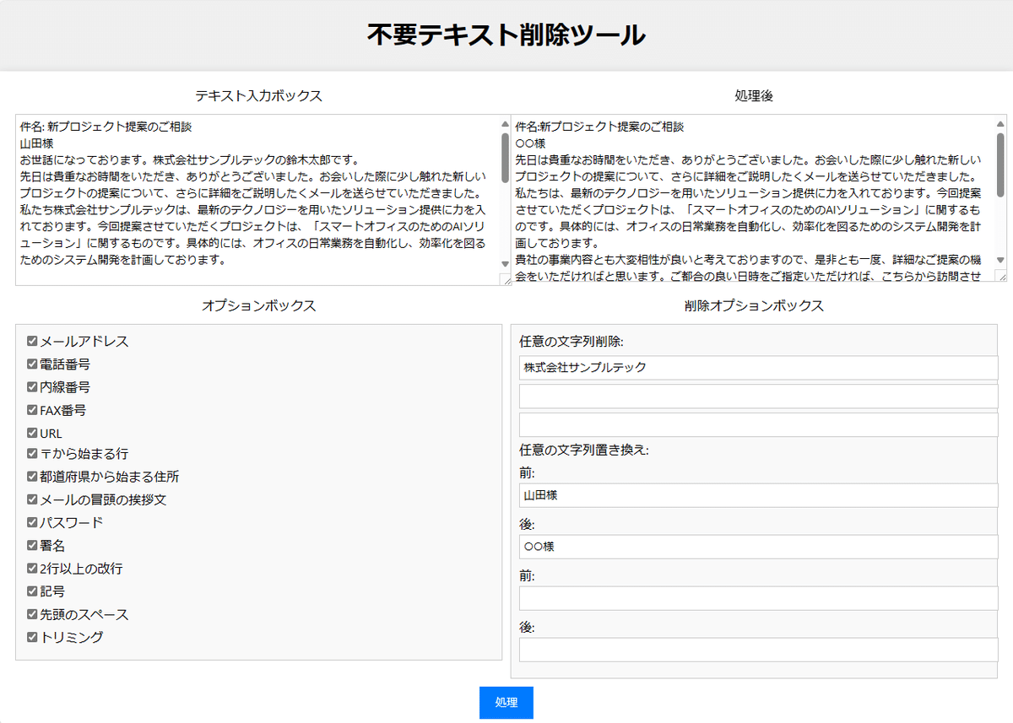1013x723 pixels.
Task: Uncheck the 電話番号 option
Action: [32, 364]
